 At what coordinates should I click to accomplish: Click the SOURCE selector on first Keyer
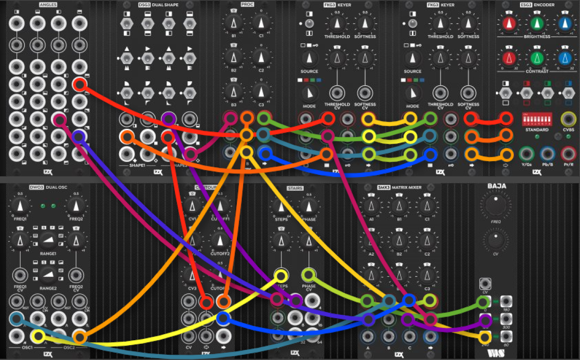pos(309,58)
